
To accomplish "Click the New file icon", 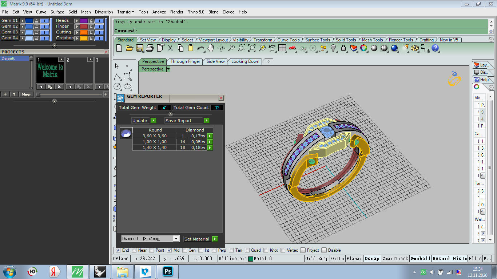I will click(x=119, y=48).
